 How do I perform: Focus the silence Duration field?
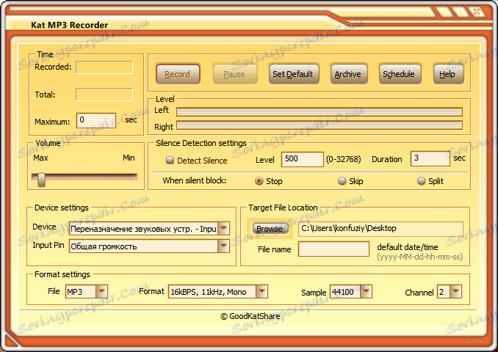pyautogui.click(x=430, y=158)
